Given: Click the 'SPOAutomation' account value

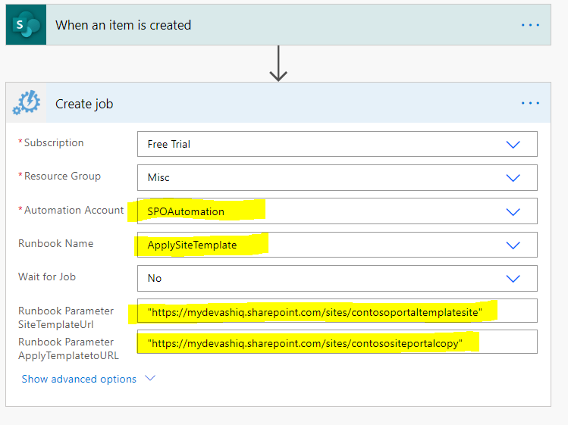Looking at the screenshot, I should (x=186, y=211).
